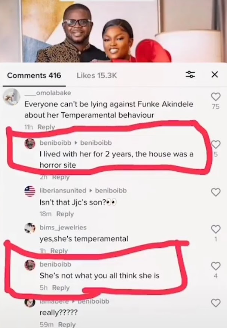227x328 pixels.
Task: Open bims_jewelries username link
Action: (x=63, y=228)
